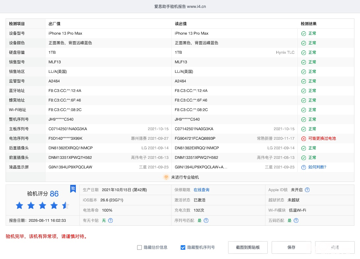Select the Wi-Fi模块 value 低温Wi-Fi
This screenshot has width=360, height=259.
pos(297,210)
